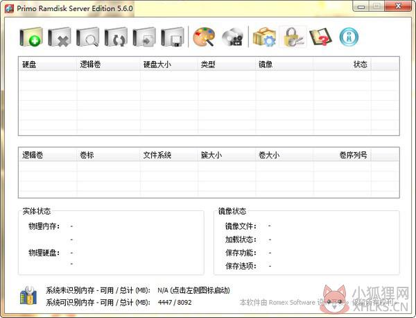
Task: Click the load image file arrow icon
Action: pyautogui.click(x=144, y=37)
